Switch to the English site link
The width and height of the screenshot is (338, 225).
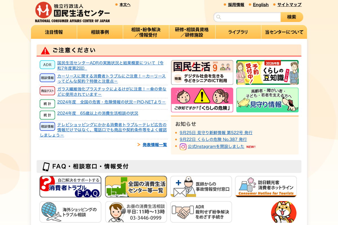pos(261,4)
